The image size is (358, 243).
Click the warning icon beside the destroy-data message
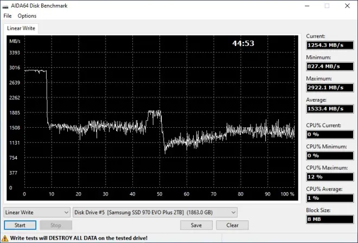[x=5, y=238]
